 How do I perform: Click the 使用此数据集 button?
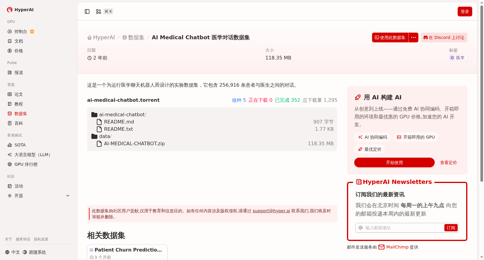[x=390, y=37]
